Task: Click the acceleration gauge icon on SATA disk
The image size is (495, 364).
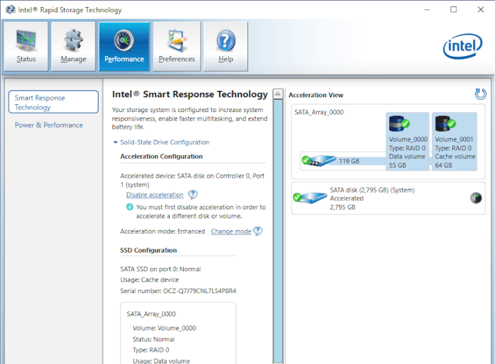Action: click(x=476, y=198)
